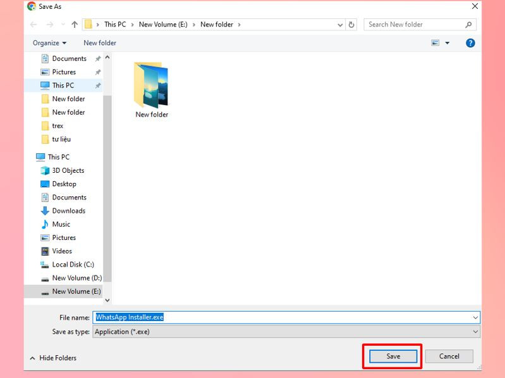Click the Cancel button

click(449, 356)
